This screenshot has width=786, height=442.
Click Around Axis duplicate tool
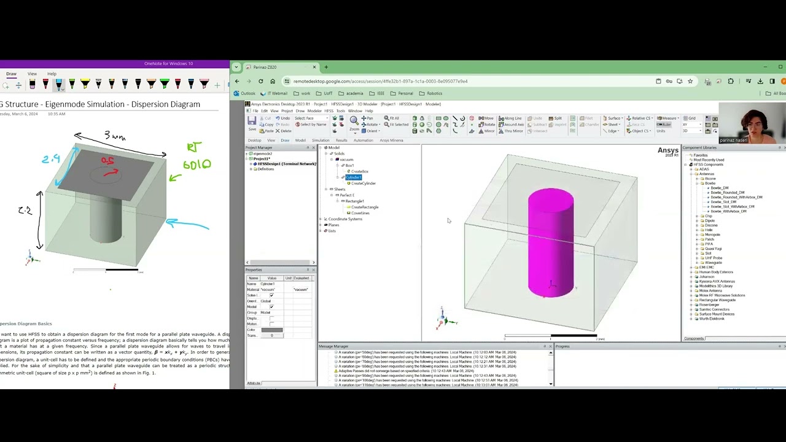coord(513,125)
